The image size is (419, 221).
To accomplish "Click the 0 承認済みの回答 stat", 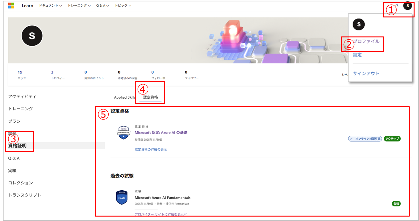I will 128,75.
